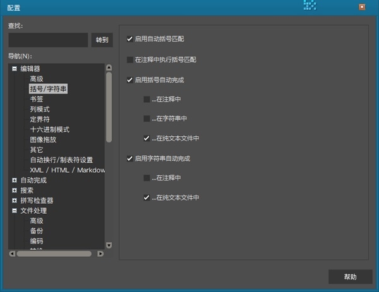Select 高级 under 文件处理

(37, 221)
